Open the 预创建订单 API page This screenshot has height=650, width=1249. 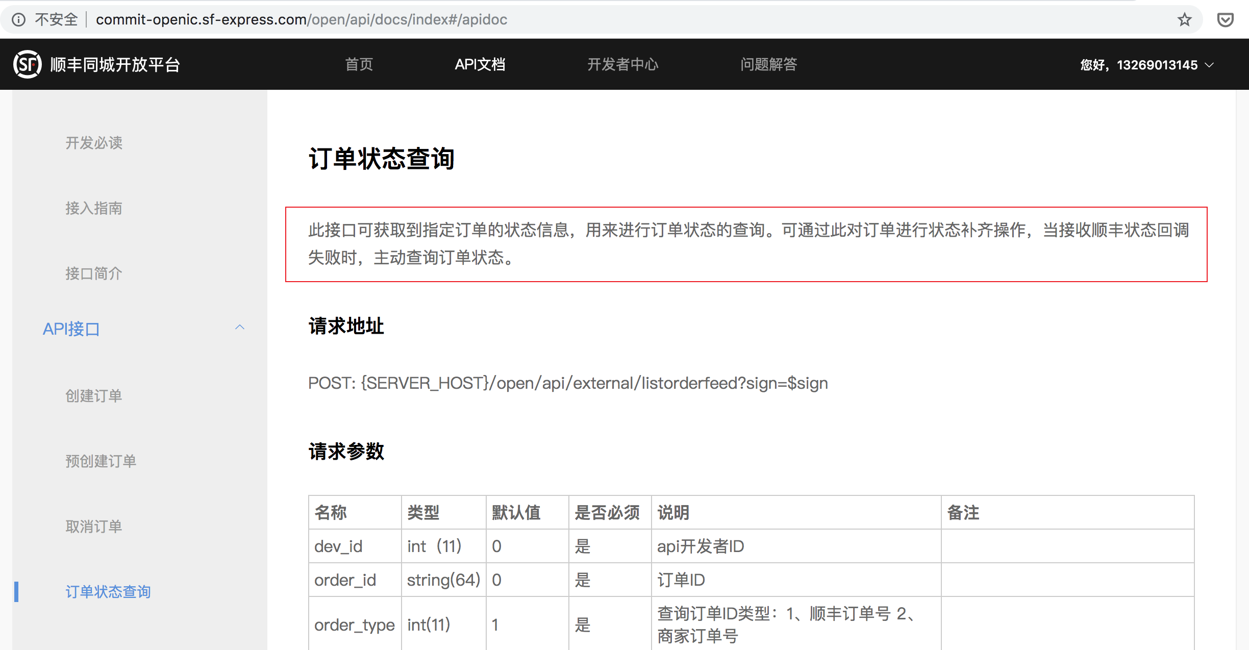tap(101, 461)
